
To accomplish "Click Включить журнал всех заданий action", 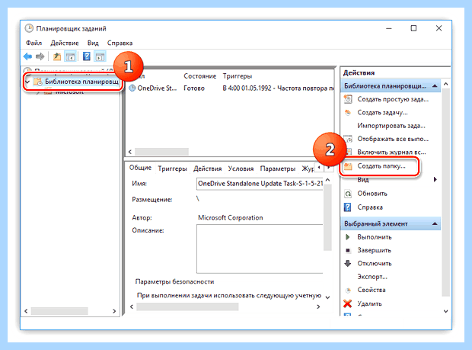I will pyautogui.click(x=391, y=153).
